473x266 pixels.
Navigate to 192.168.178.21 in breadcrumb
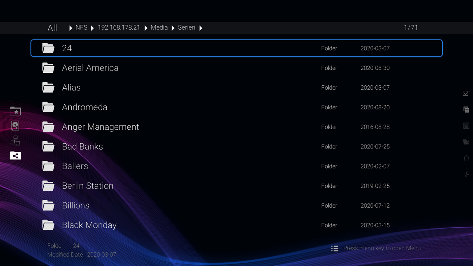[x=119, y=27]
